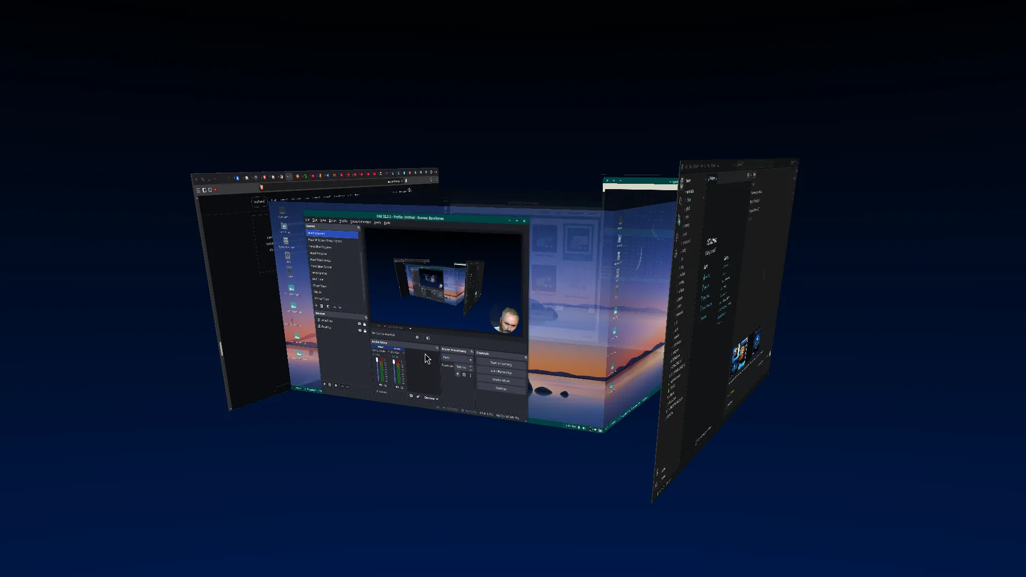Click hamburger menu in browser window

[198, 190]
